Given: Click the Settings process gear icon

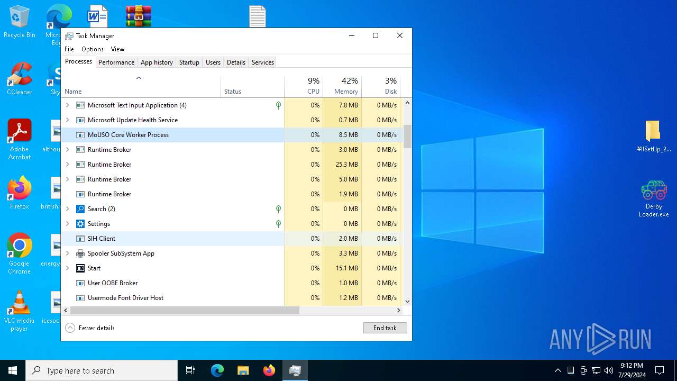Looking at the screenshot, I should click(x=80, y=224).
